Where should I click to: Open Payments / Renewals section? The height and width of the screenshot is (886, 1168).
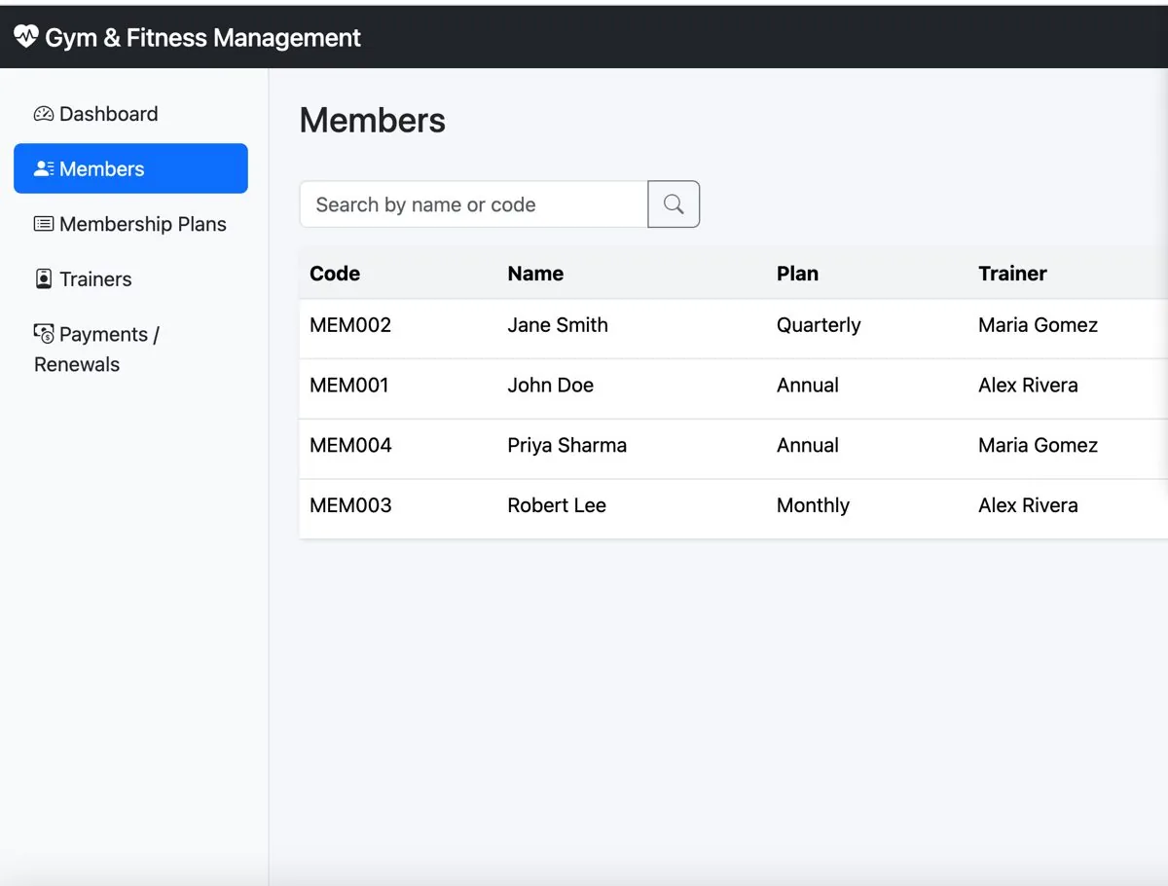point(130,350)
